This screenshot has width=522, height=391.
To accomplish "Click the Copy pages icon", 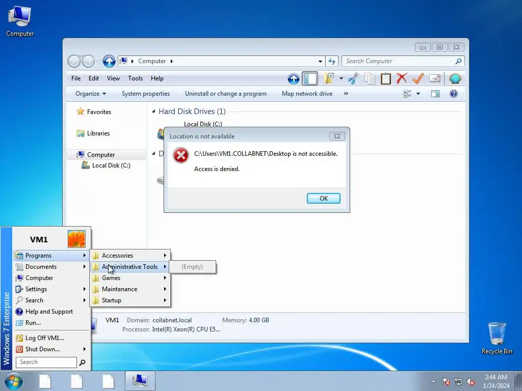I will [370, 78].
